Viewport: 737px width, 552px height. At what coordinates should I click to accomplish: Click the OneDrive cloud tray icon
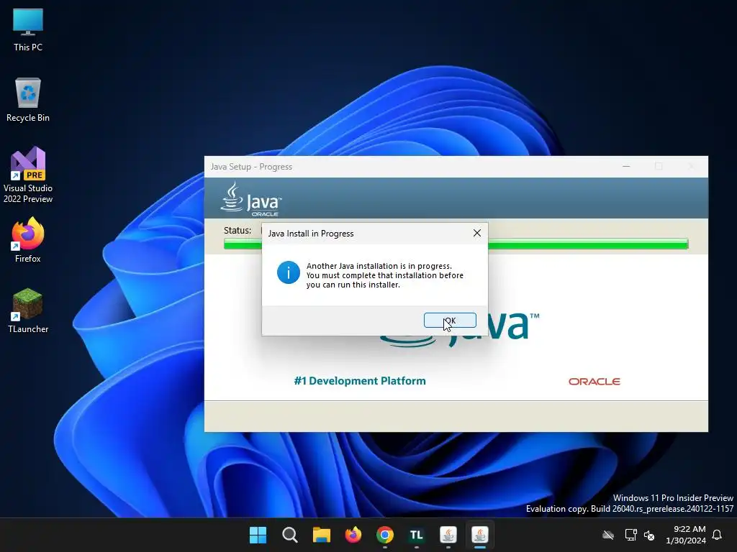pos(608,535)
